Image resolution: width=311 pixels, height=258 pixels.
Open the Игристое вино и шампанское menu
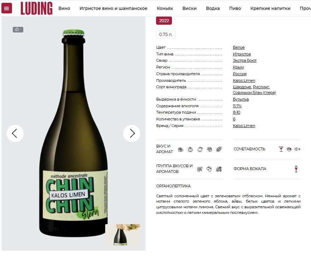pos(113,8)
